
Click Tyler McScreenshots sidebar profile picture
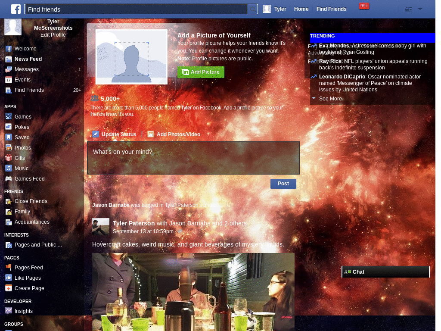point(13,27)
